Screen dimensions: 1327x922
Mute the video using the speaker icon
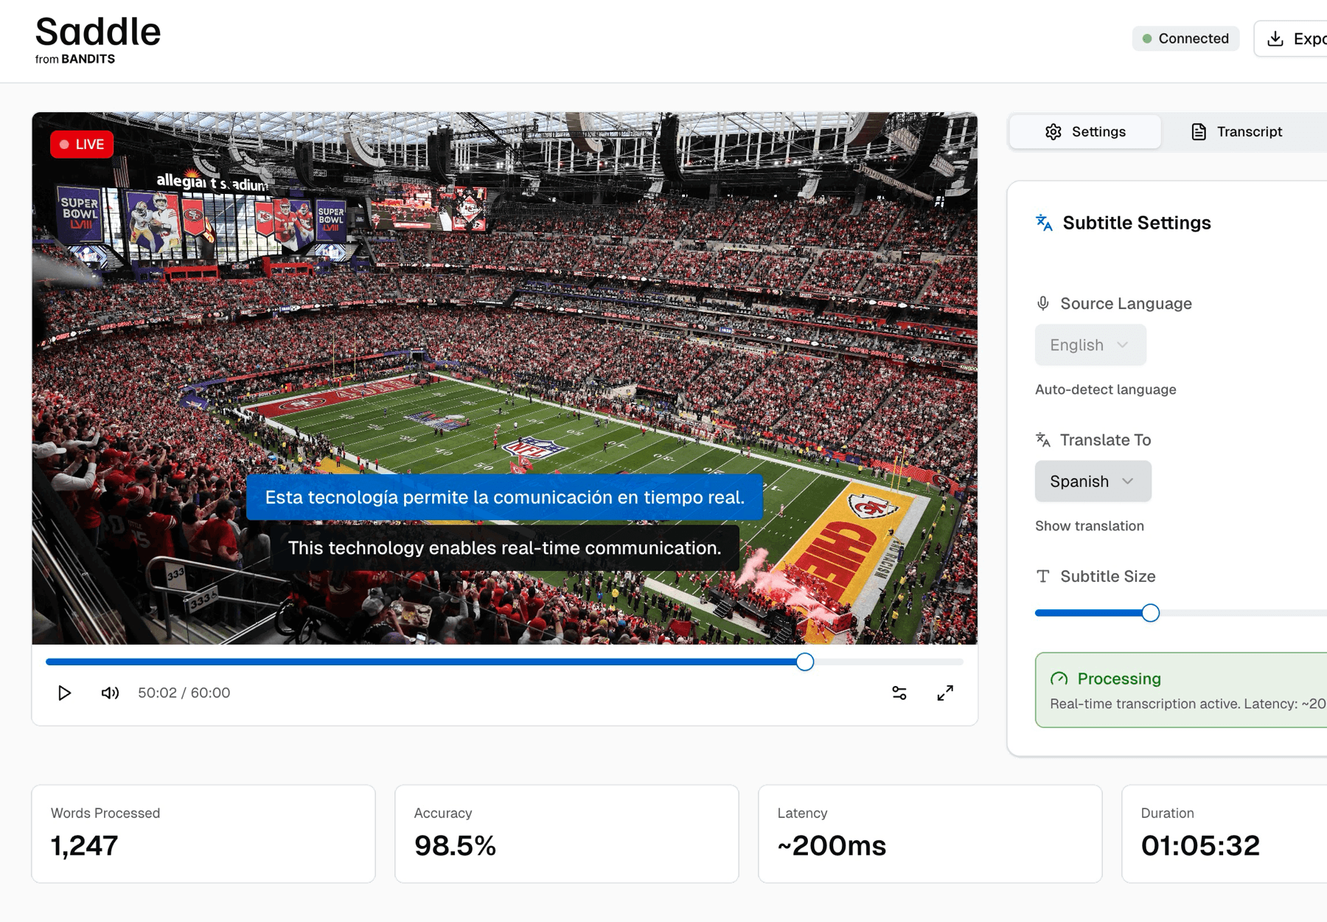click(x=110, y=693)
